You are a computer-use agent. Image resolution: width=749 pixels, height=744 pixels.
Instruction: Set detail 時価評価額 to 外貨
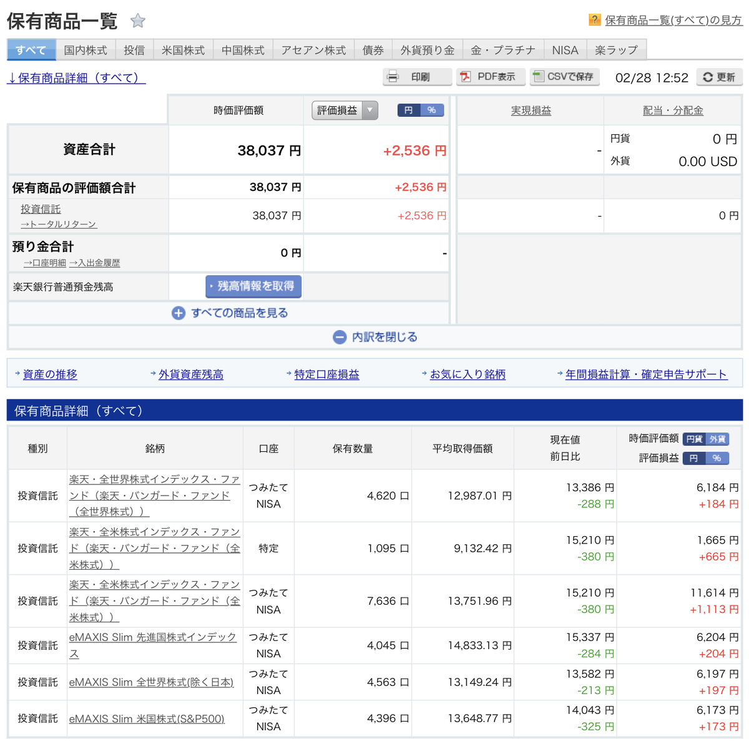(718, 439)
